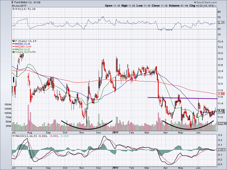This screenshot has height=170, width=227.
Task: Click the 13.0 price axis label
Action: tap(220, 53)
